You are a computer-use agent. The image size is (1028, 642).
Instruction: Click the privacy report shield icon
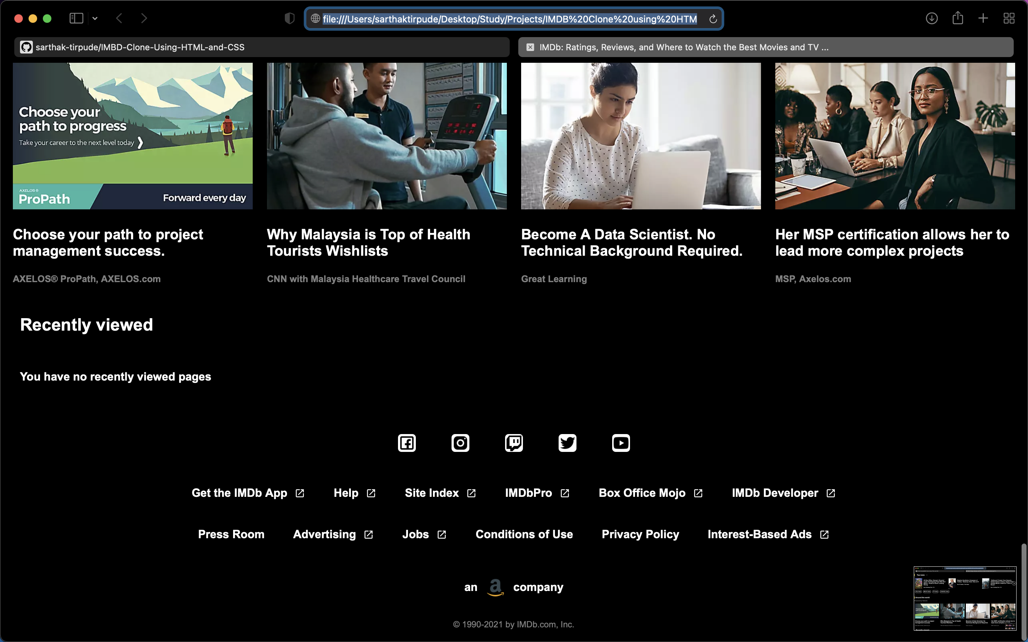click(289, 18)
